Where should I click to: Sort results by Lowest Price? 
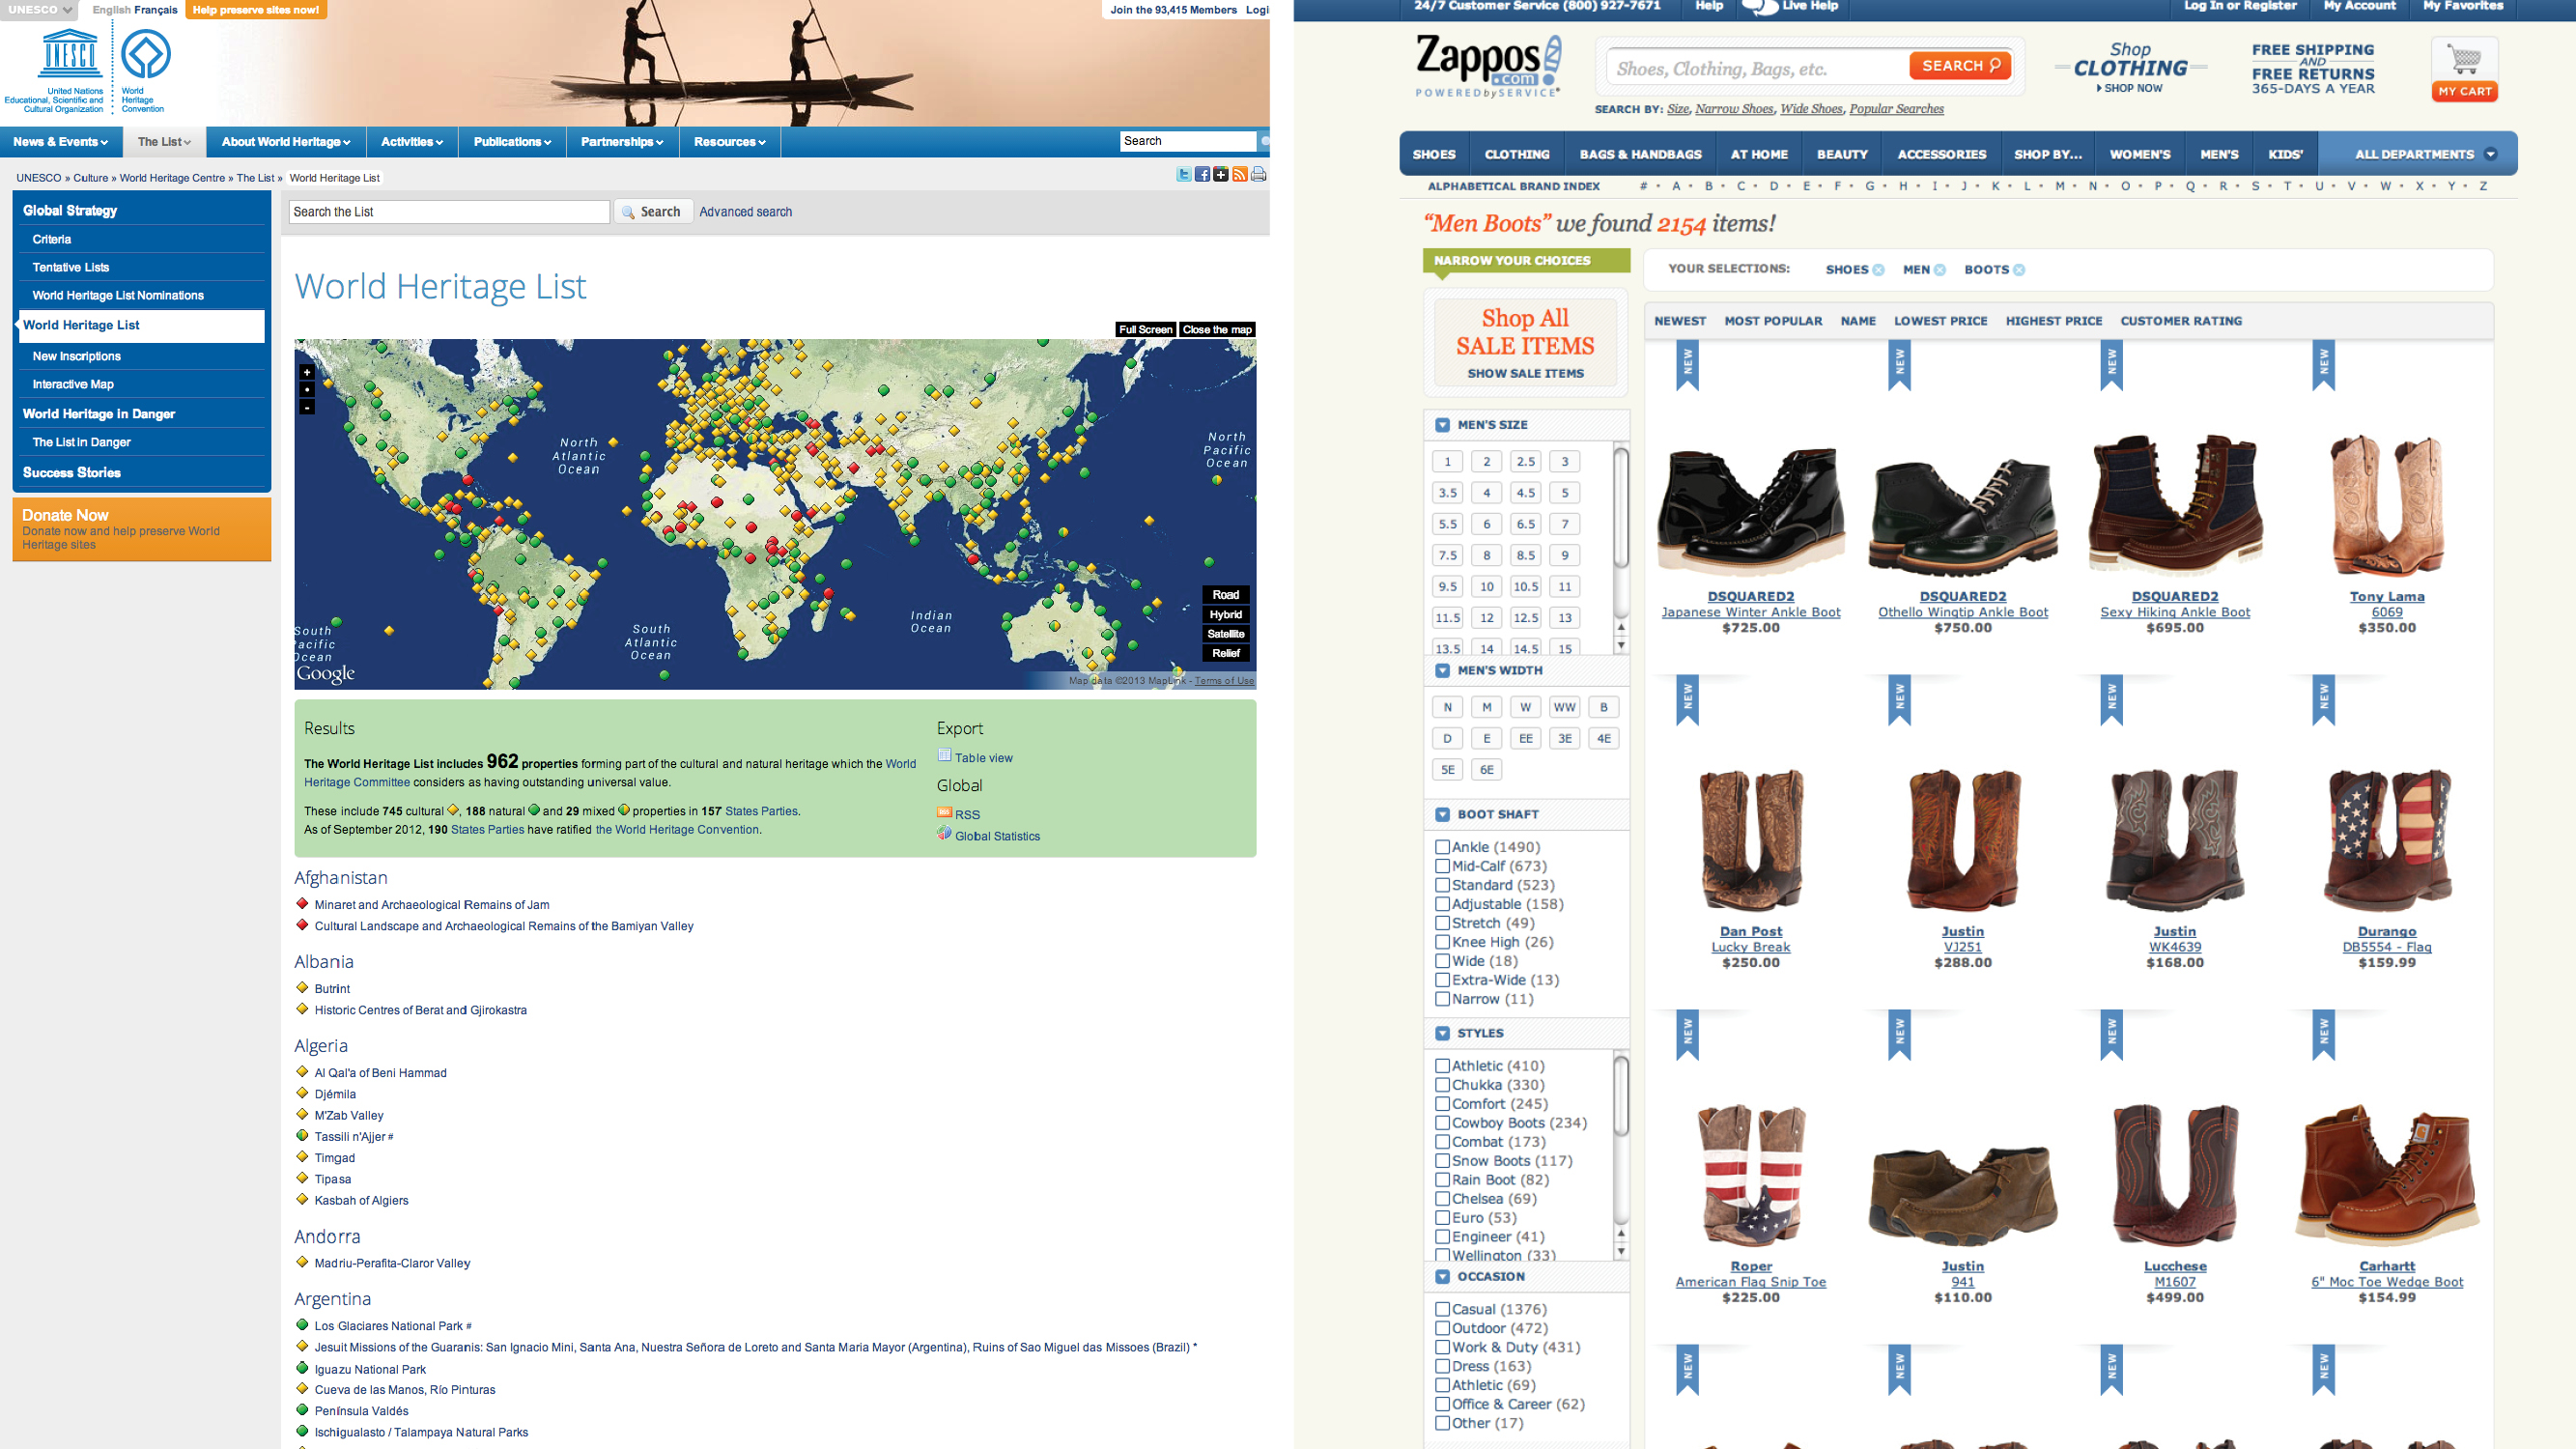[1940, 321]
